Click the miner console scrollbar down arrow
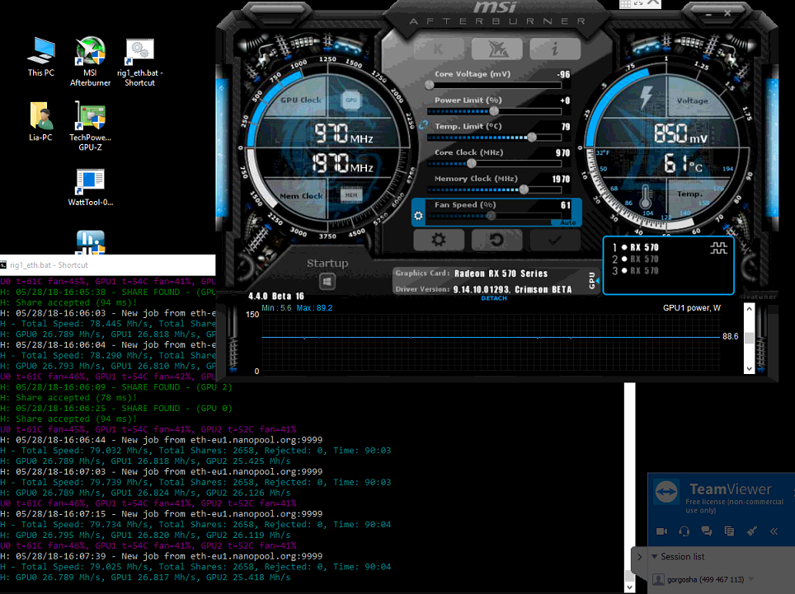Screen dimensions: 795x594 tap(630, 587)
